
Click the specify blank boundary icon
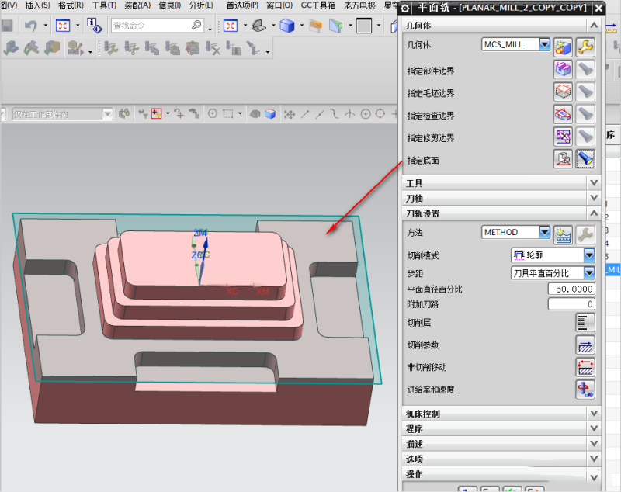coord(563,92)
